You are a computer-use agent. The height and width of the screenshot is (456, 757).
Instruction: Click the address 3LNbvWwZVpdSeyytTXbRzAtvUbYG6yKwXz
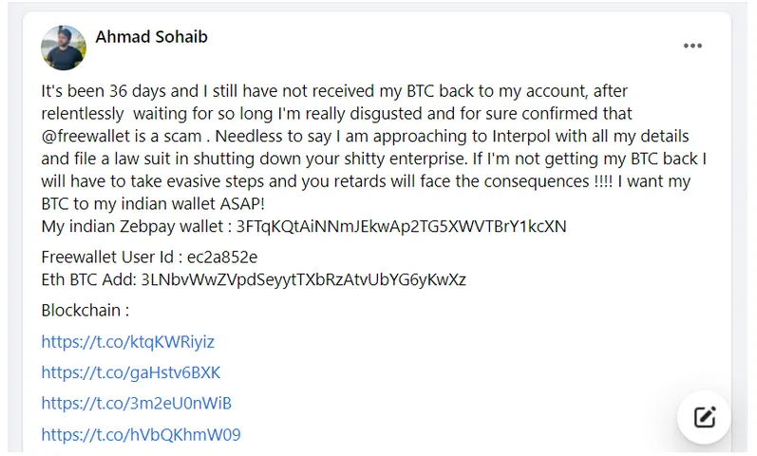(x=303, y=279)
